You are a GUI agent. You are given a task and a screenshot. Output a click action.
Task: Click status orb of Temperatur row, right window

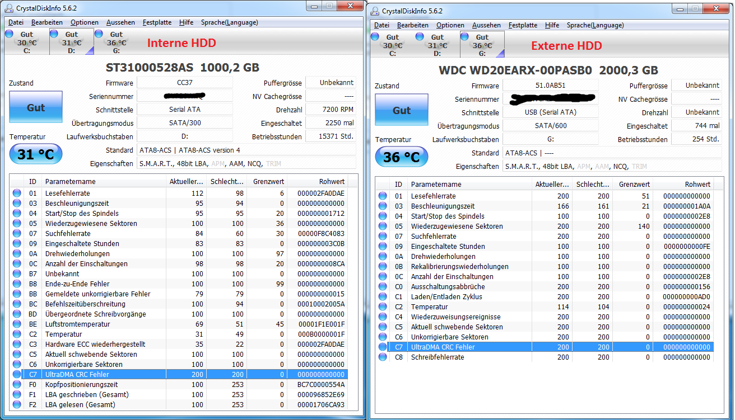point(383,306)
